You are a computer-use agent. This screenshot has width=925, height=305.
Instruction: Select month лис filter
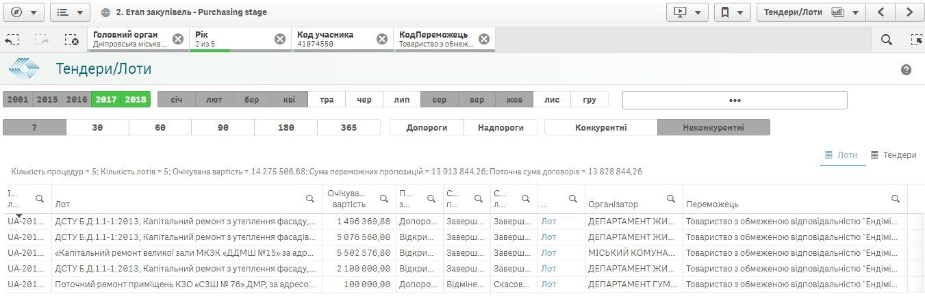coord(552,100)
